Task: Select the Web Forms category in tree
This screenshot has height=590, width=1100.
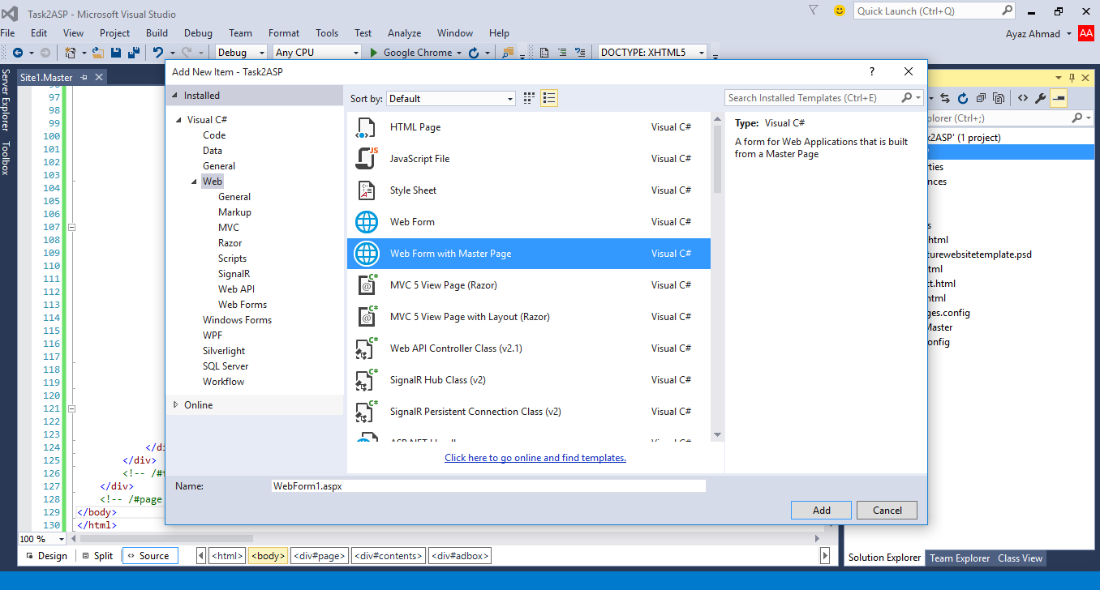Action: pos(243,305)
